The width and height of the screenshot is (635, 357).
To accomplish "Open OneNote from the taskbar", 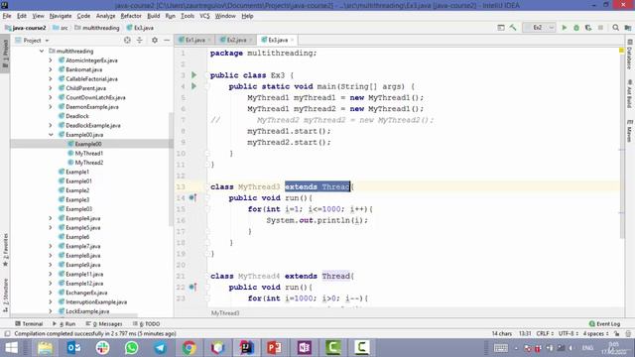I will [304, 348].
